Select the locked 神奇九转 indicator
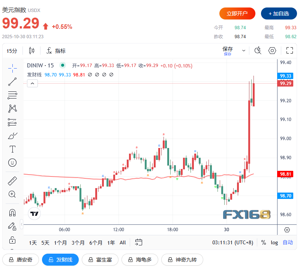Image resolution: width=300 pixels, height=269 pixels. 182,260
